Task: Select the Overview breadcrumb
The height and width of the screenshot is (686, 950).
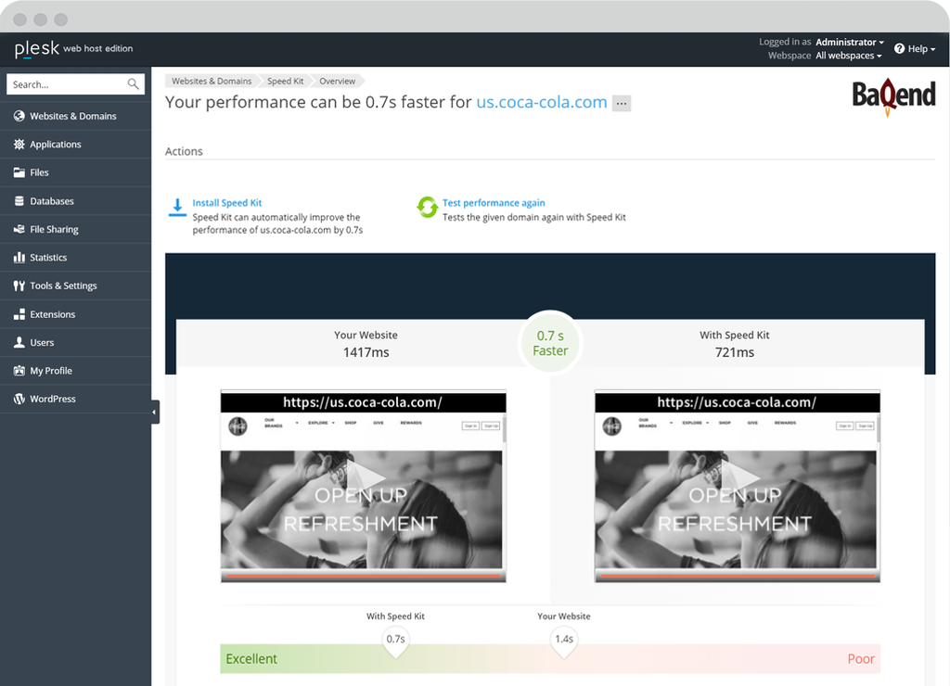Action: click(x=338, y=82)
